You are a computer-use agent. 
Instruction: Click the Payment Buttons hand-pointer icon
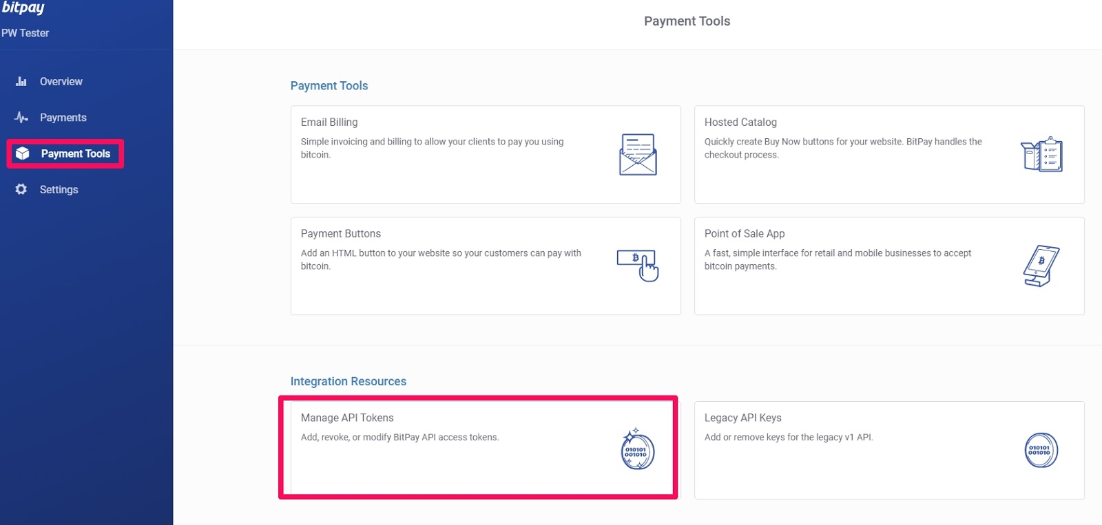[x=638, y=266]
